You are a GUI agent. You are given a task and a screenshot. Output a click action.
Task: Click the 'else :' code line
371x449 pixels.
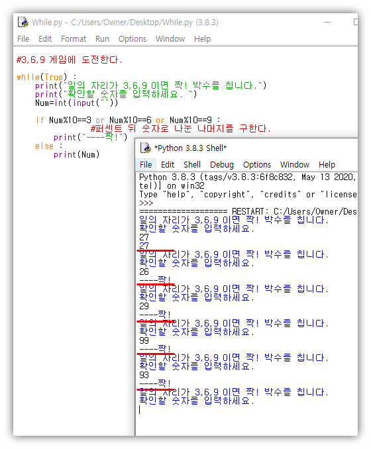(49, 146)
